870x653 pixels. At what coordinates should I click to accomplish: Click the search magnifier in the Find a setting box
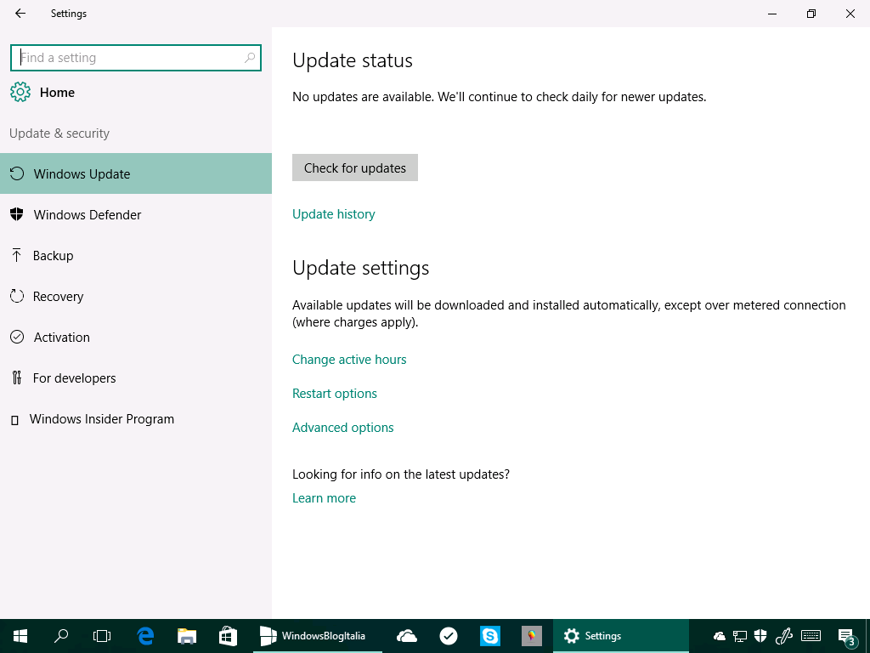[x=250, y=58]
